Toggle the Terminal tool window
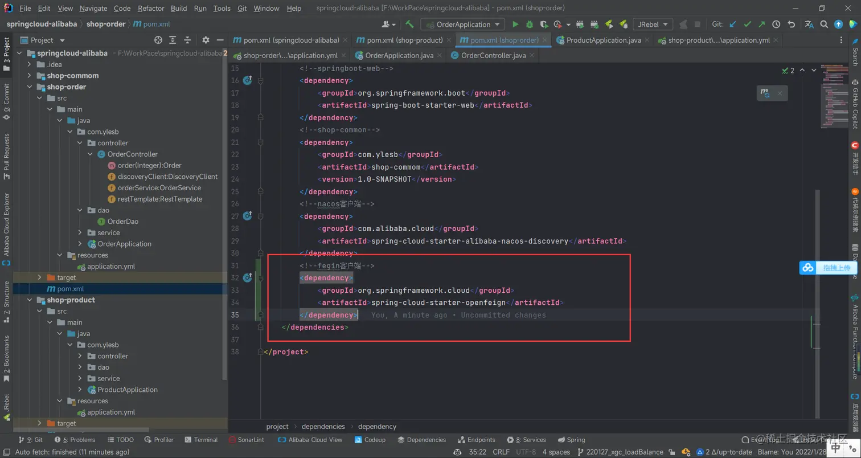 201,440
